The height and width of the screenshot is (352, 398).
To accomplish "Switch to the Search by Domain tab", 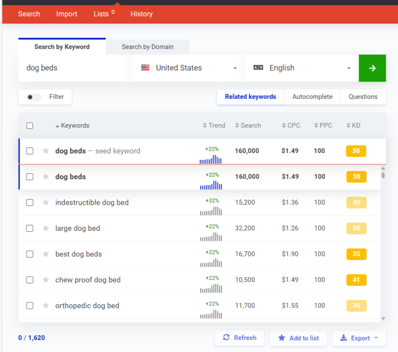I will tap(147, 47).
